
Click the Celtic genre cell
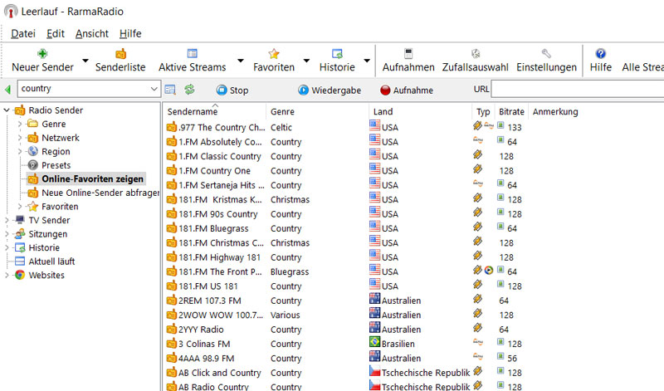pyautogui.click(x=281, y=128)
